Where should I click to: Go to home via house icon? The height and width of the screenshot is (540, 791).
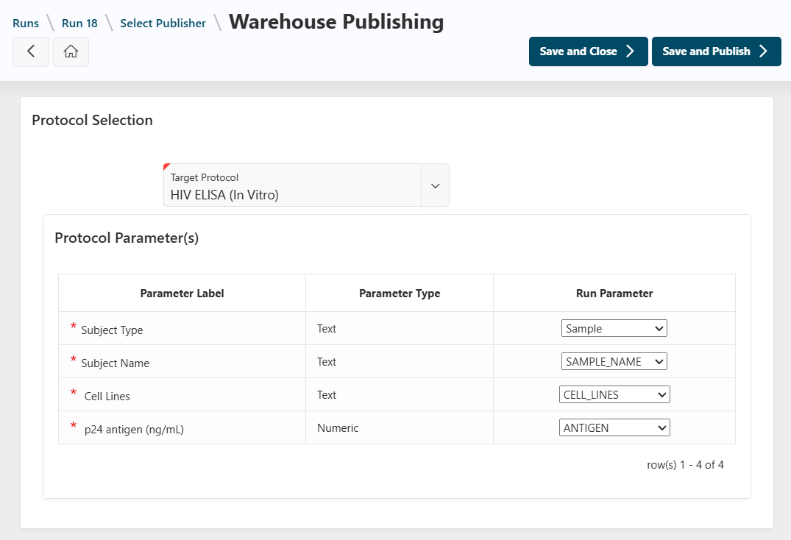point(71,51)
